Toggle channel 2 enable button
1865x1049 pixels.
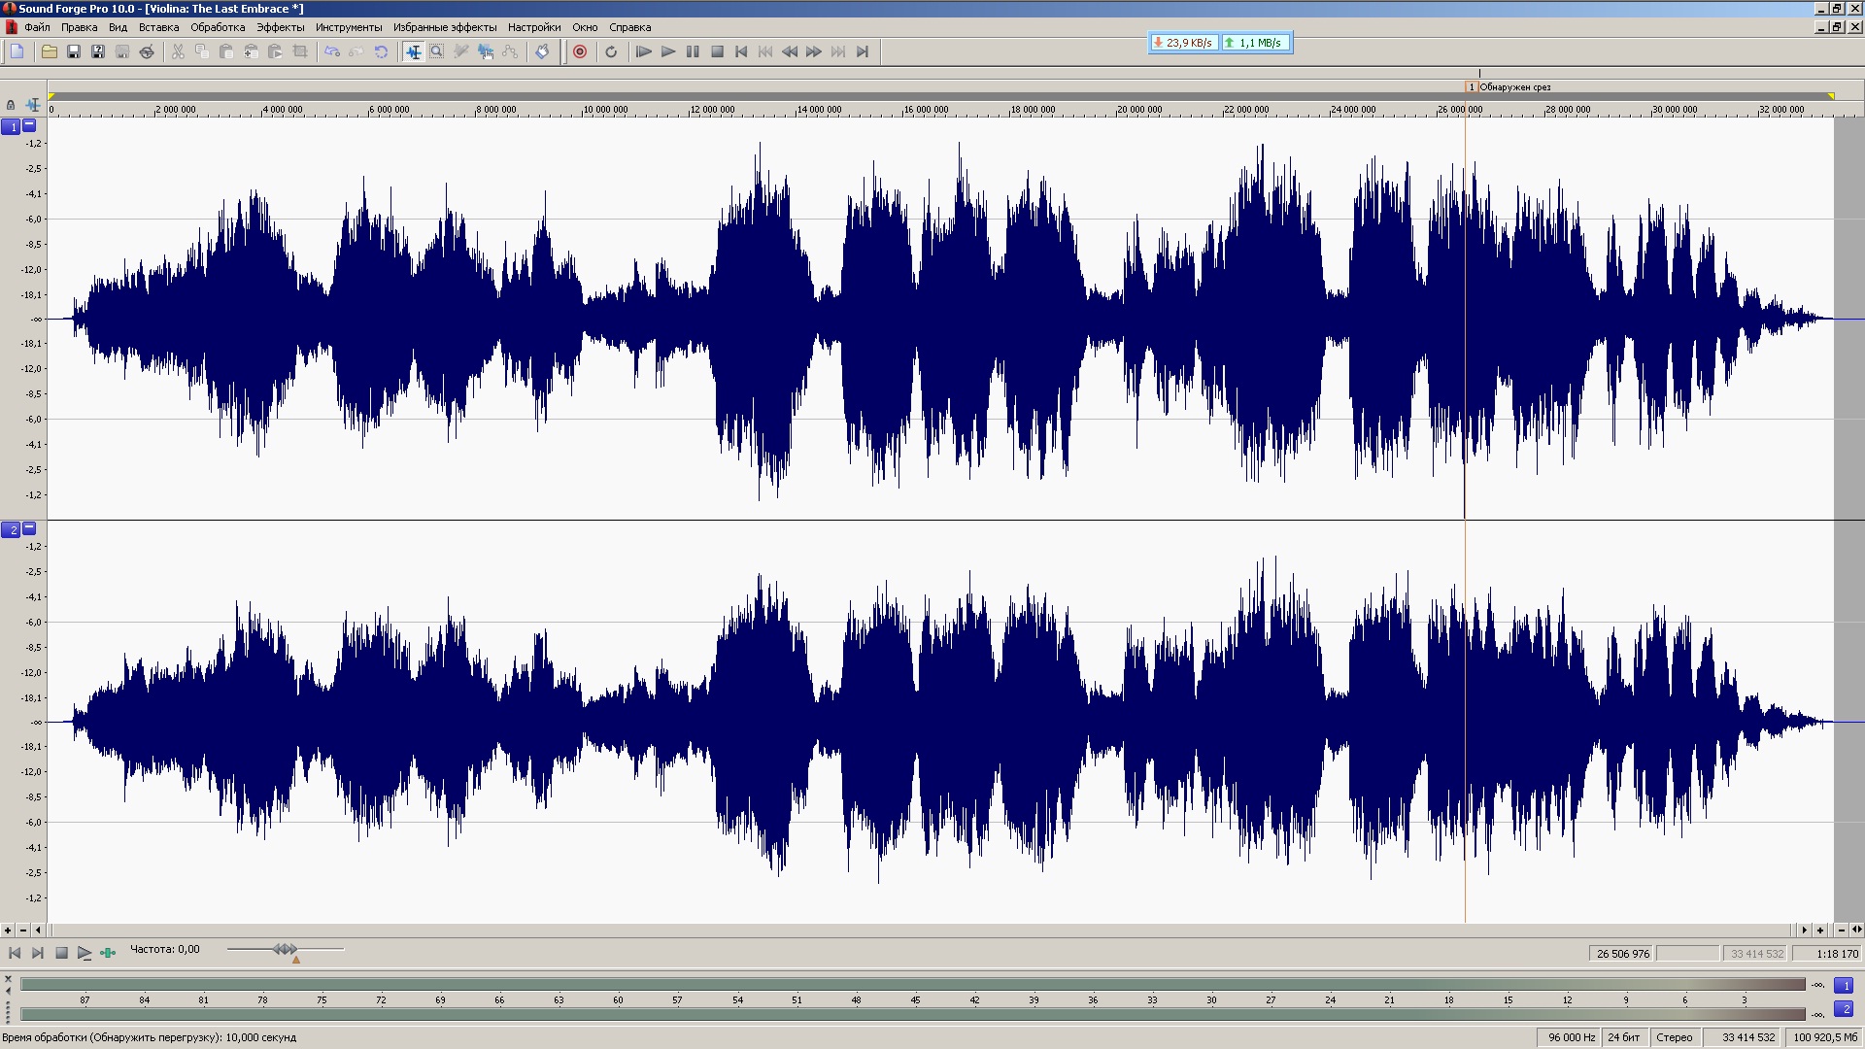(x=11, y=529)
